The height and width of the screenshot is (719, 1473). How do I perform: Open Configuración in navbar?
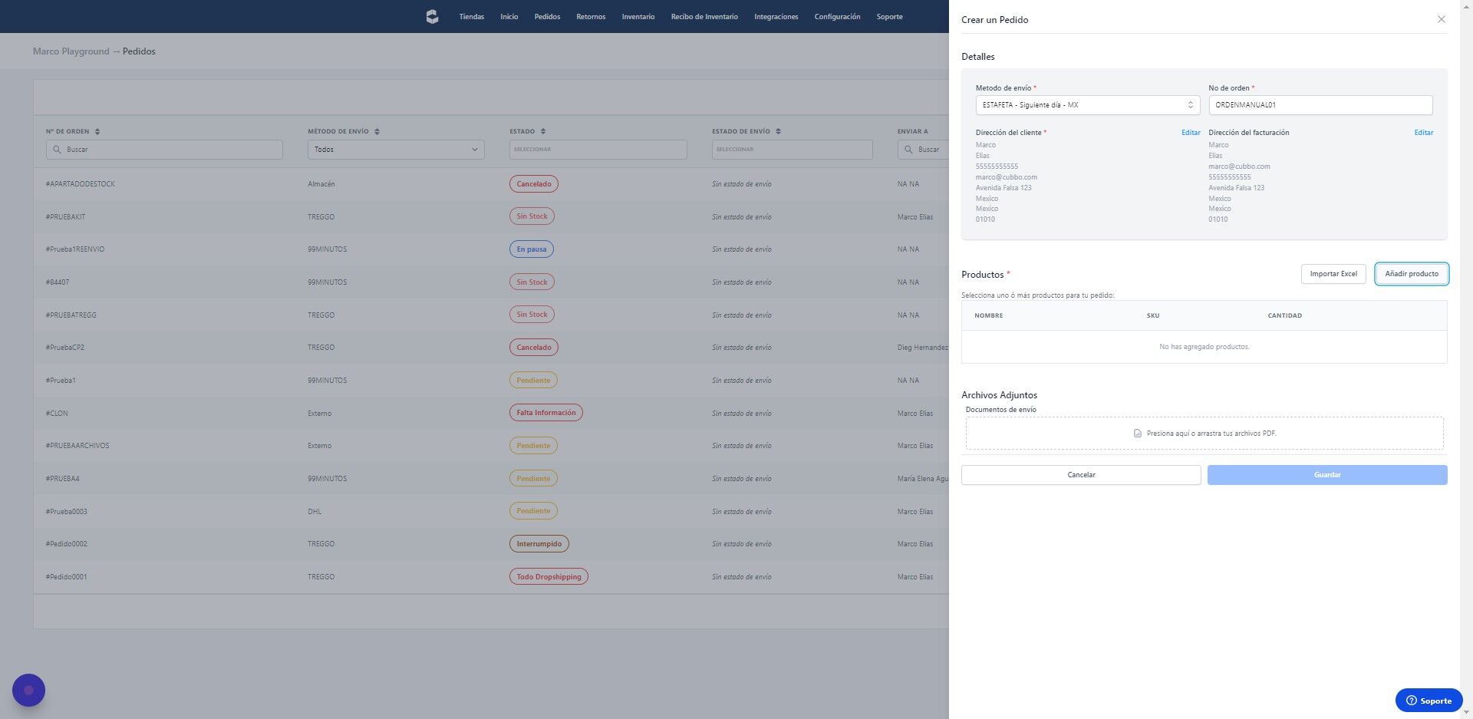coord(837,16)
